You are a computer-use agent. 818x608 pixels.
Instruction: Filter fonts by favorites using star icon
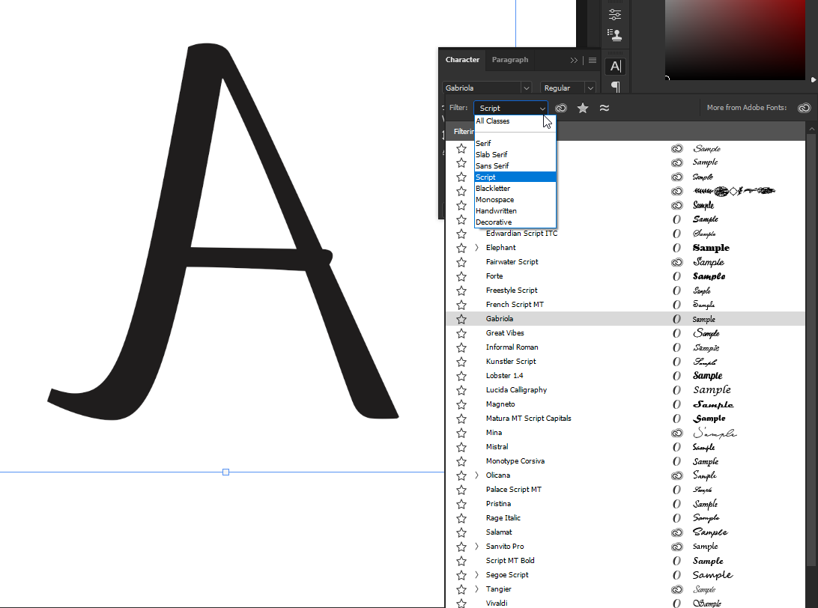click(583, 108)
